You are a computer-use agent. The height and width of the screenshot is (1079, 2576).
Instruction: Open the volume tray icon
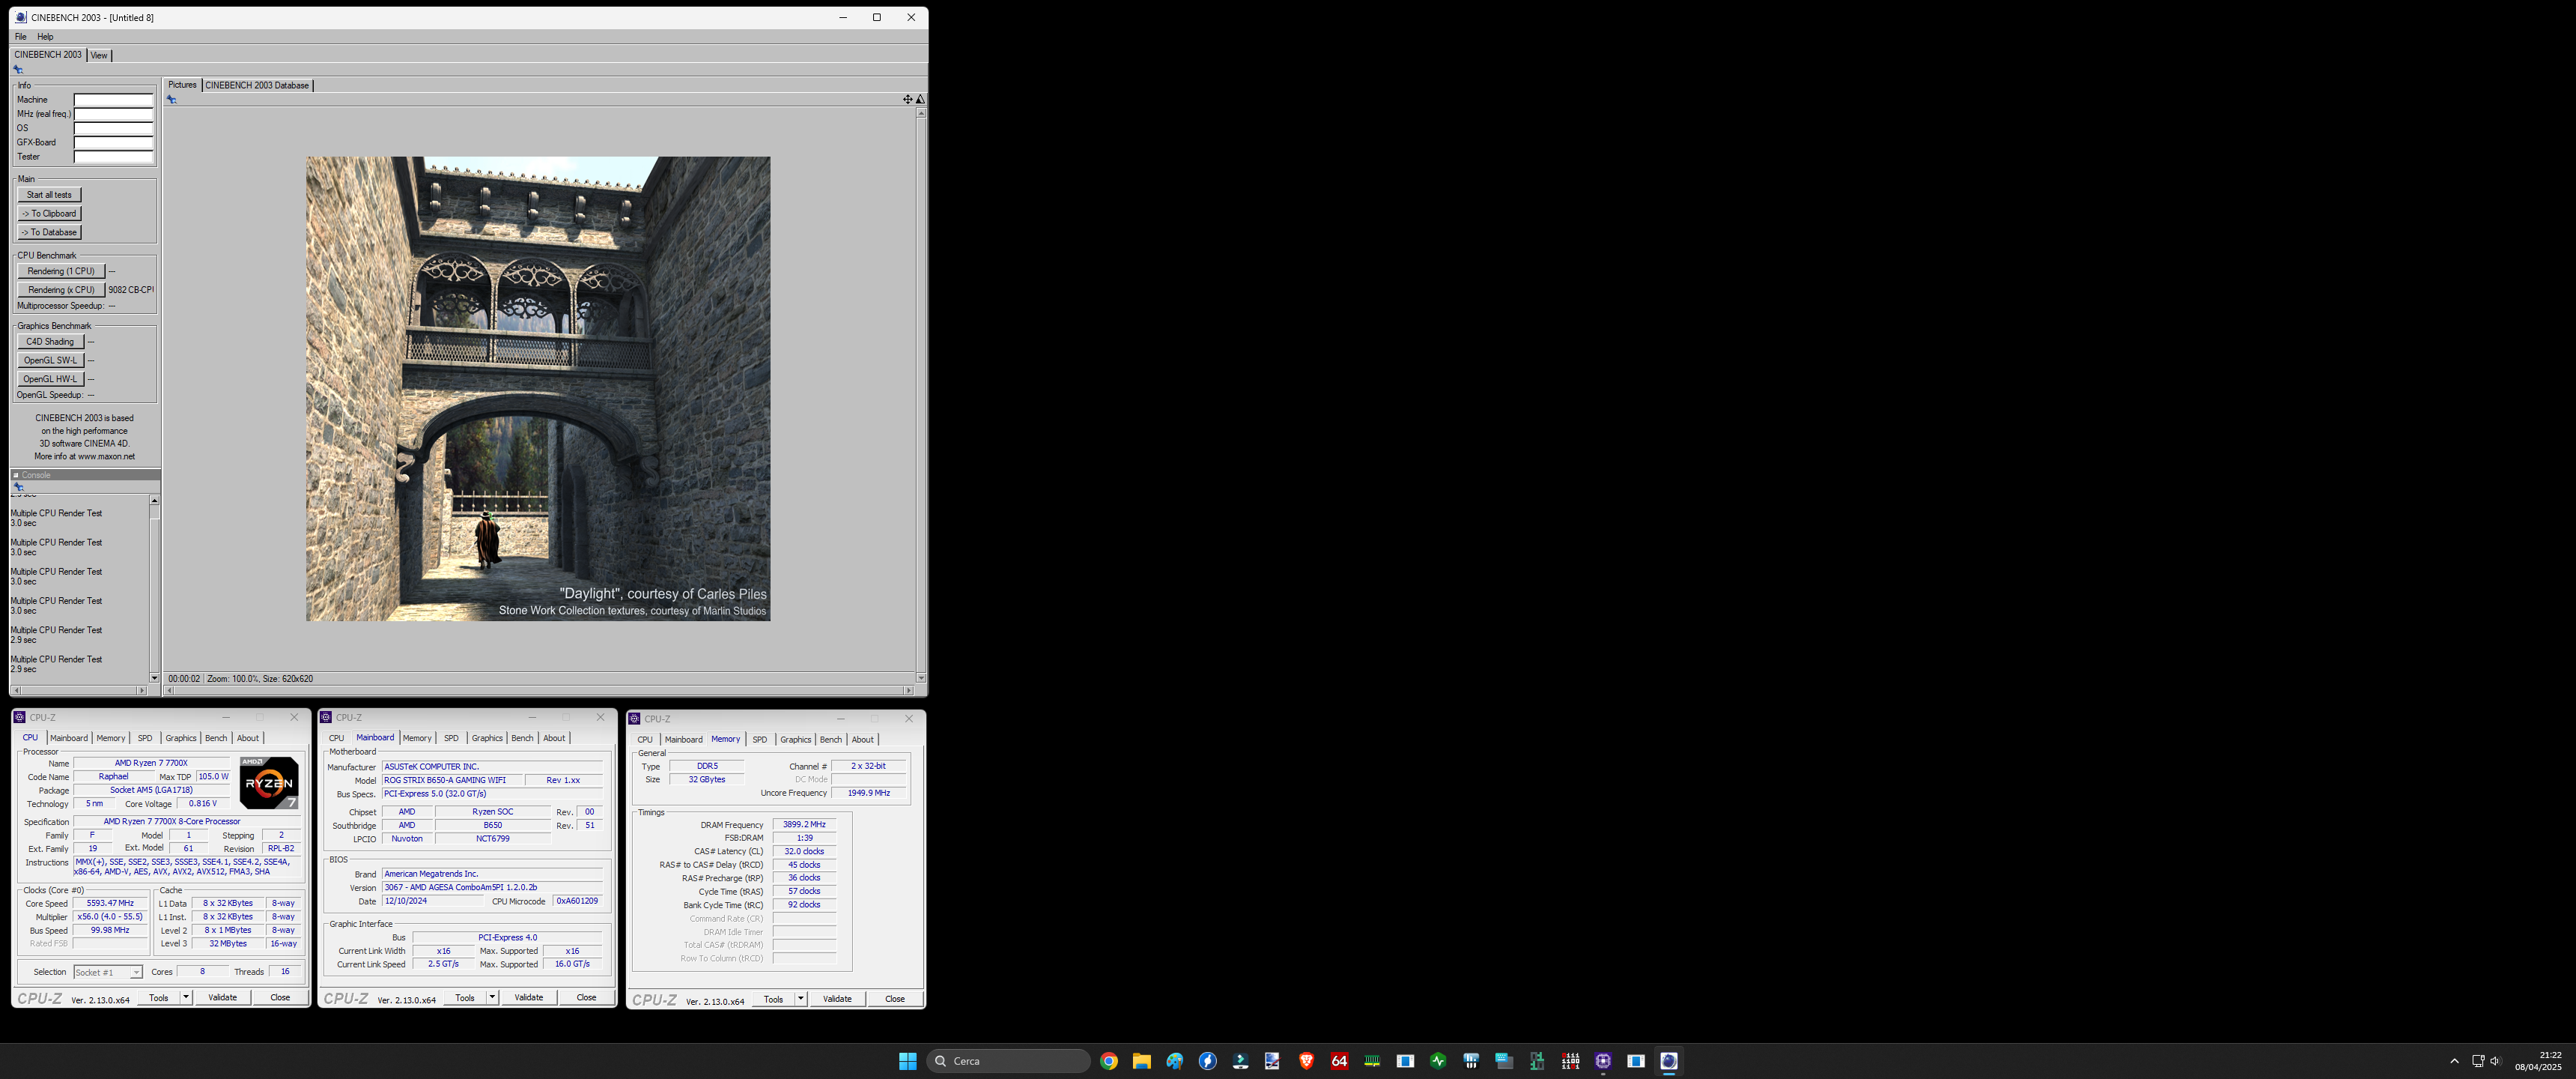[2495, 1061]
